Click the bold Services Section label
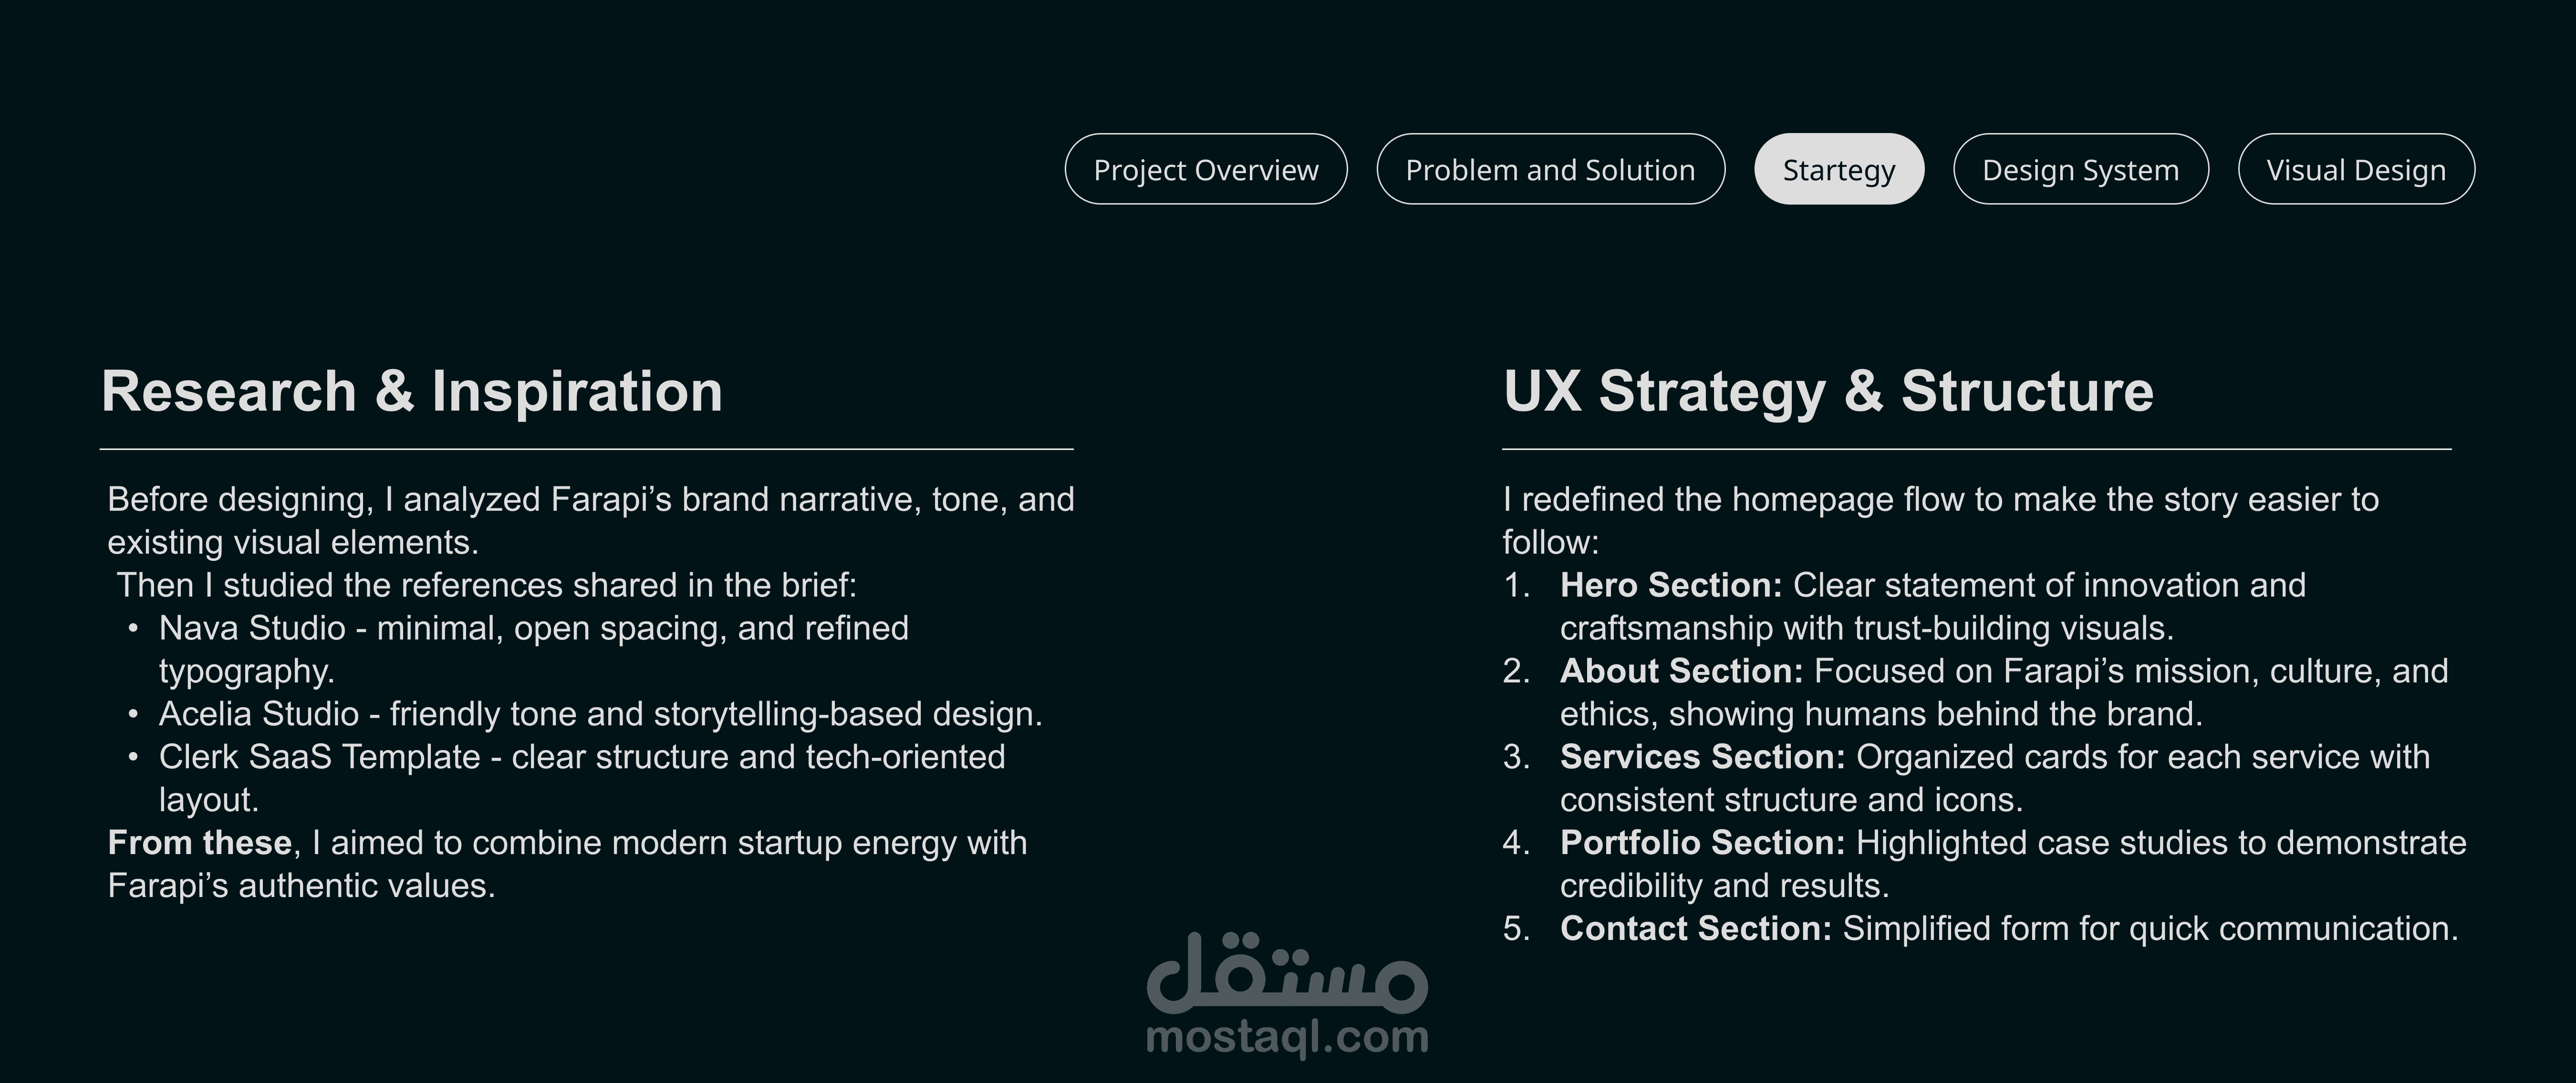Viewport: 2576px width, 1083px height. click(x=1702, y=757)
